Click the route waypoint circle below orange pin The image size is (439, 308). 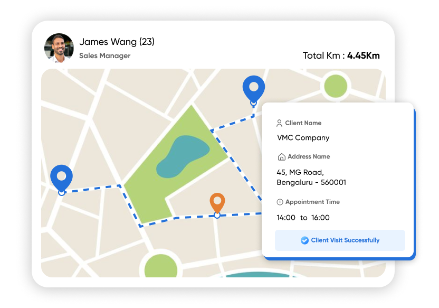[217, 216]
